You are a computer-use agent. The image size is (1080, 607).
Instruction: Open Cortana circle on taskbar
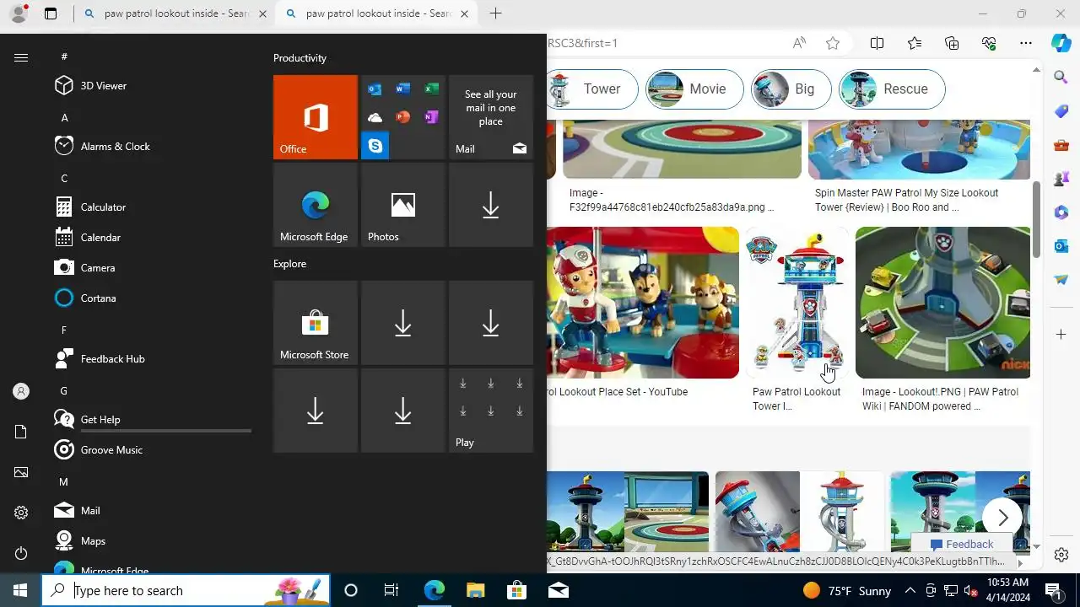tap(351, 590)
